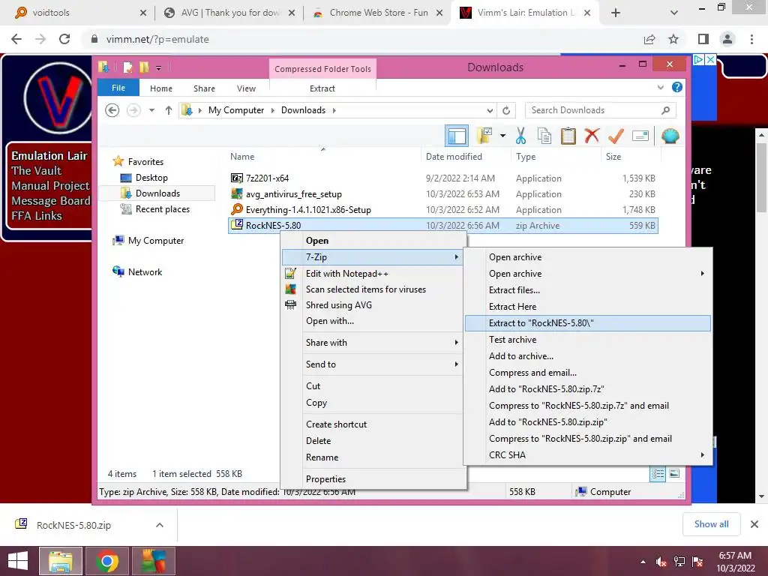768x576 pixels.
Task: Click the orange checkmark toolbar icon
Action: (x=616, y=136)
